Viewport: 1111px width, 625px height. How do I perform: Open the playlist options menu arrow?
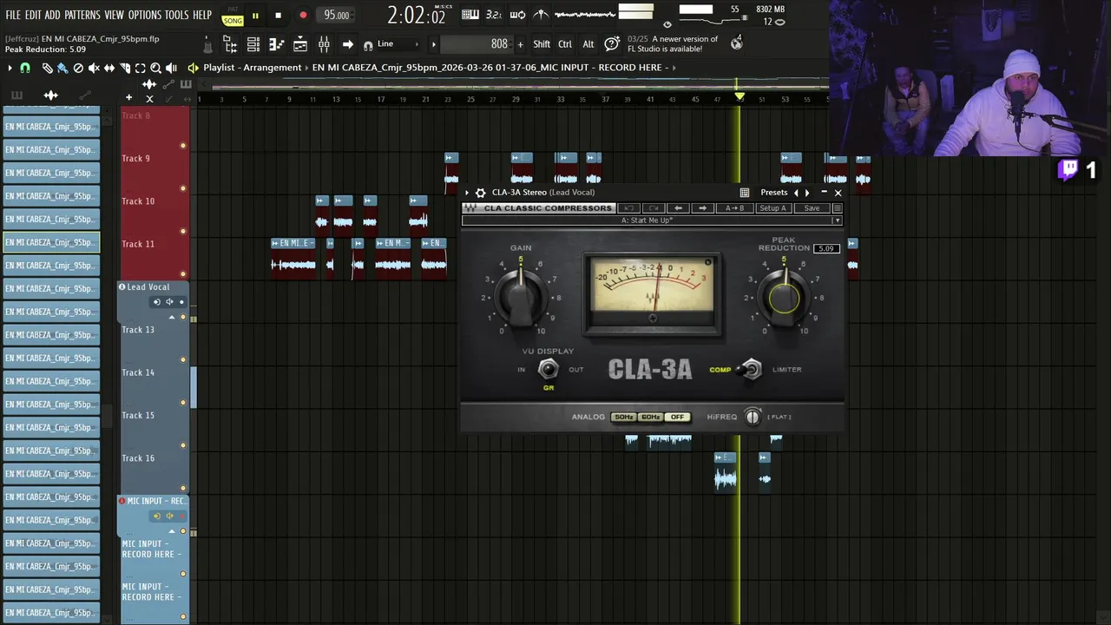10,68
